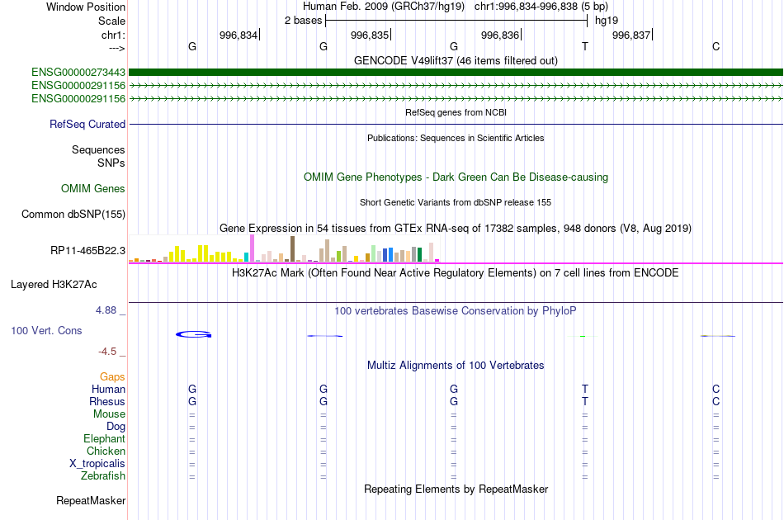Open Repeating Elements by RepeatMasker title
Viewport: 784px width, 520px height.
(456, 489)
